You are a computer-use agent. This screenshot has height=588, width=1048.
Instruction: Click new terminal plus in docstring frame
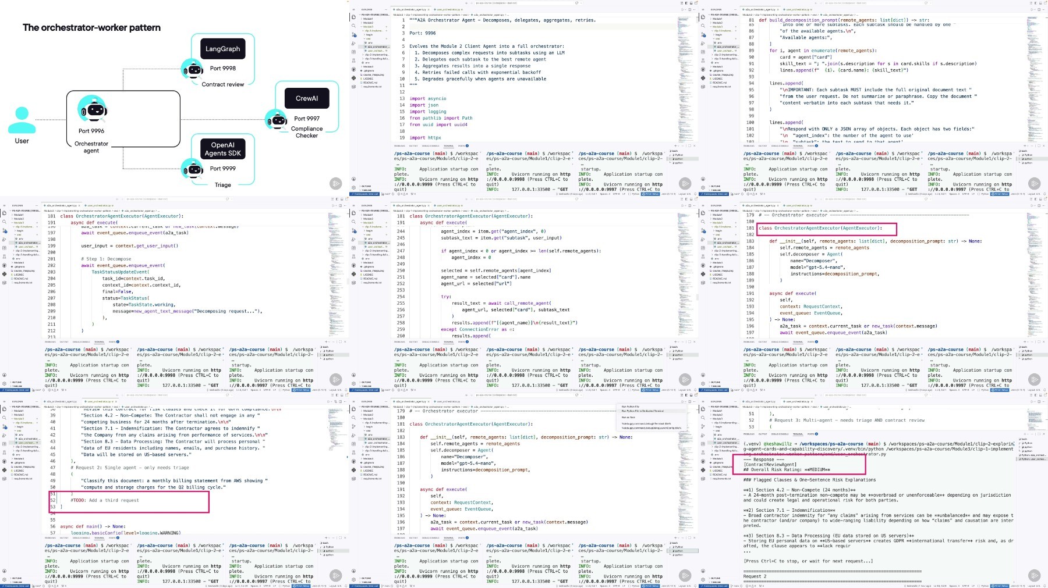click(x=675, y=146)
